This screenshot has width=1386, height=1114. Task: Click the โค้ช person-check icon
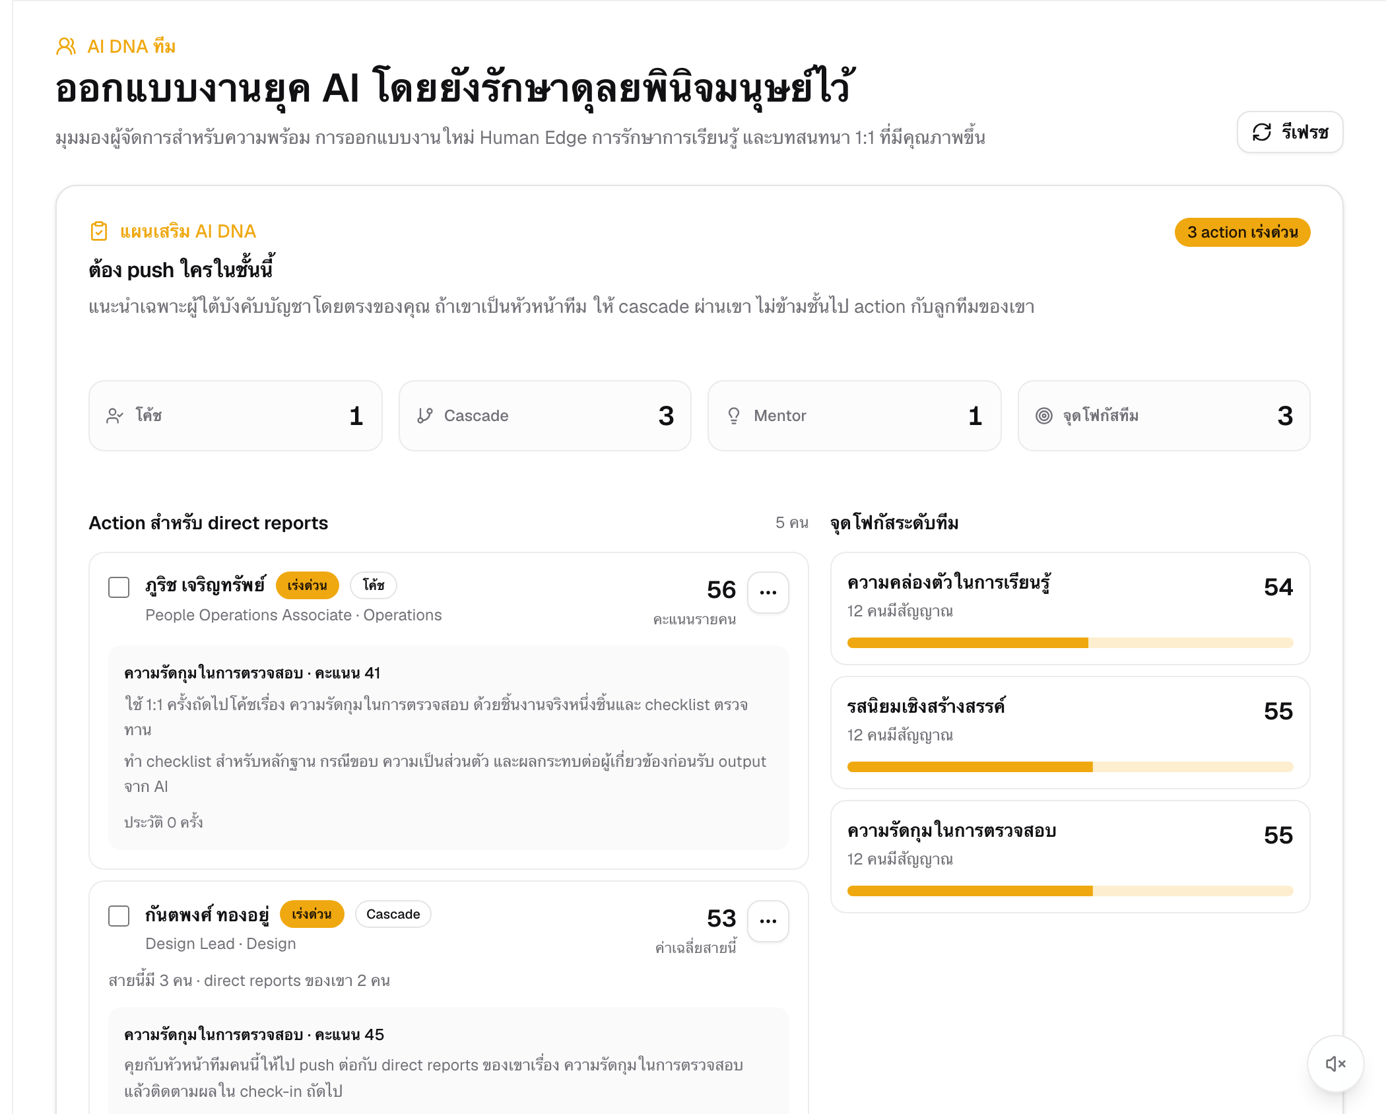click(x=115, y=416)
